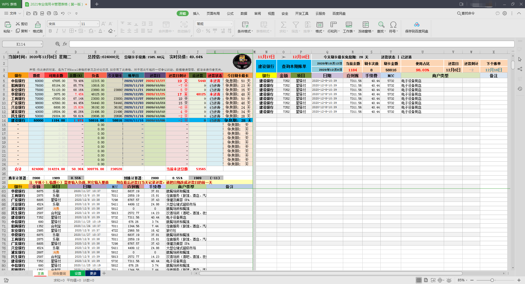Open the font size dropdown showing 11

(x=98, y=24)
